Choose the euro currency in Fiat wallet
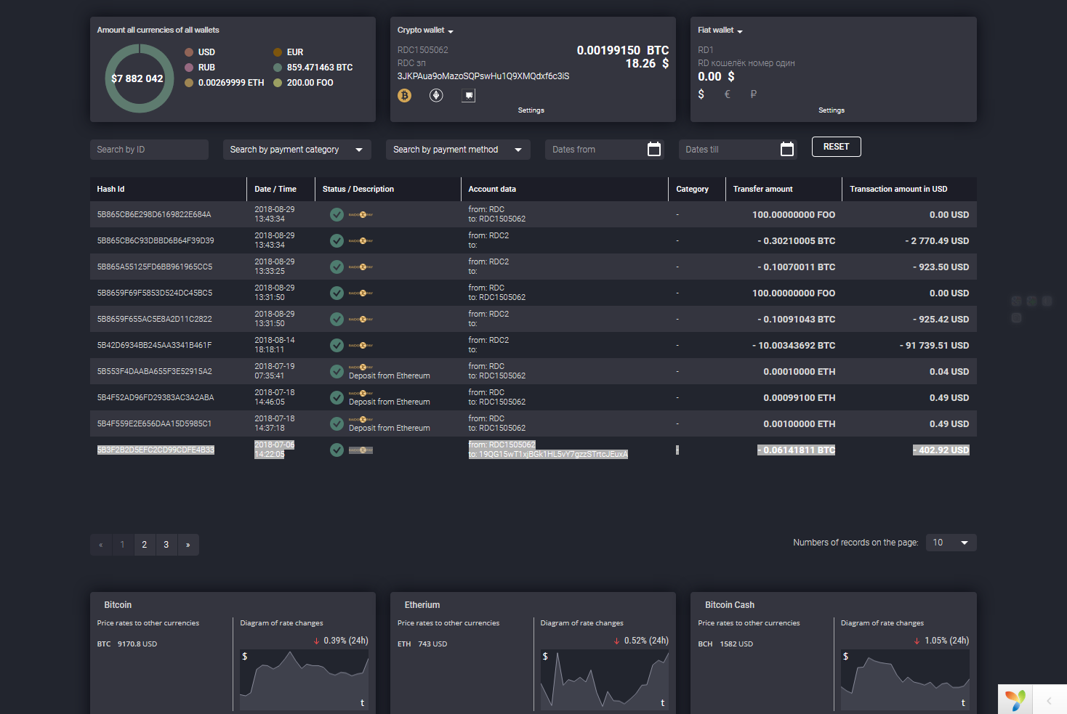1067x714 pixels. tap(727, 94)
